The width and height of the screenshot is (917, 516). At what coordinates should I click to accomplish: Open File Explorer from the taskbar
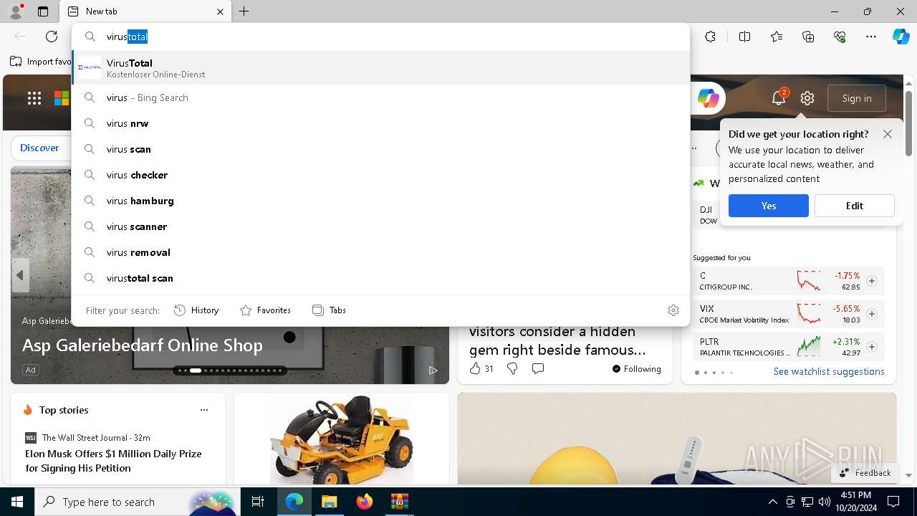click(329, 502)
